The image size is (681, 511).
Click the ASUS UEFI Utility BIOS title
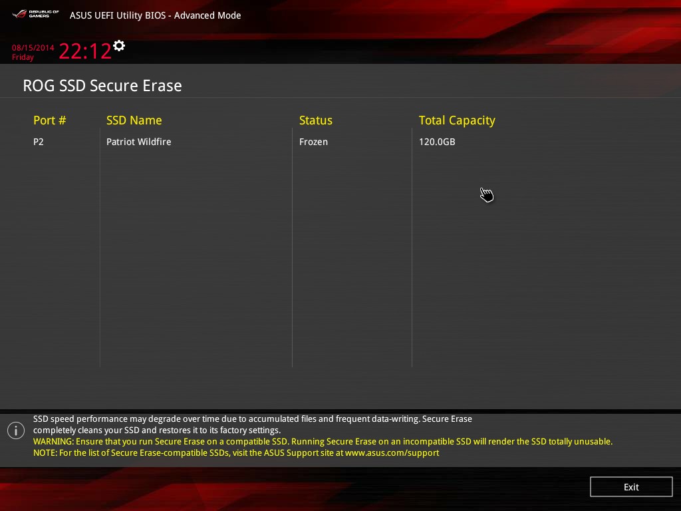(x=155, y=15)
